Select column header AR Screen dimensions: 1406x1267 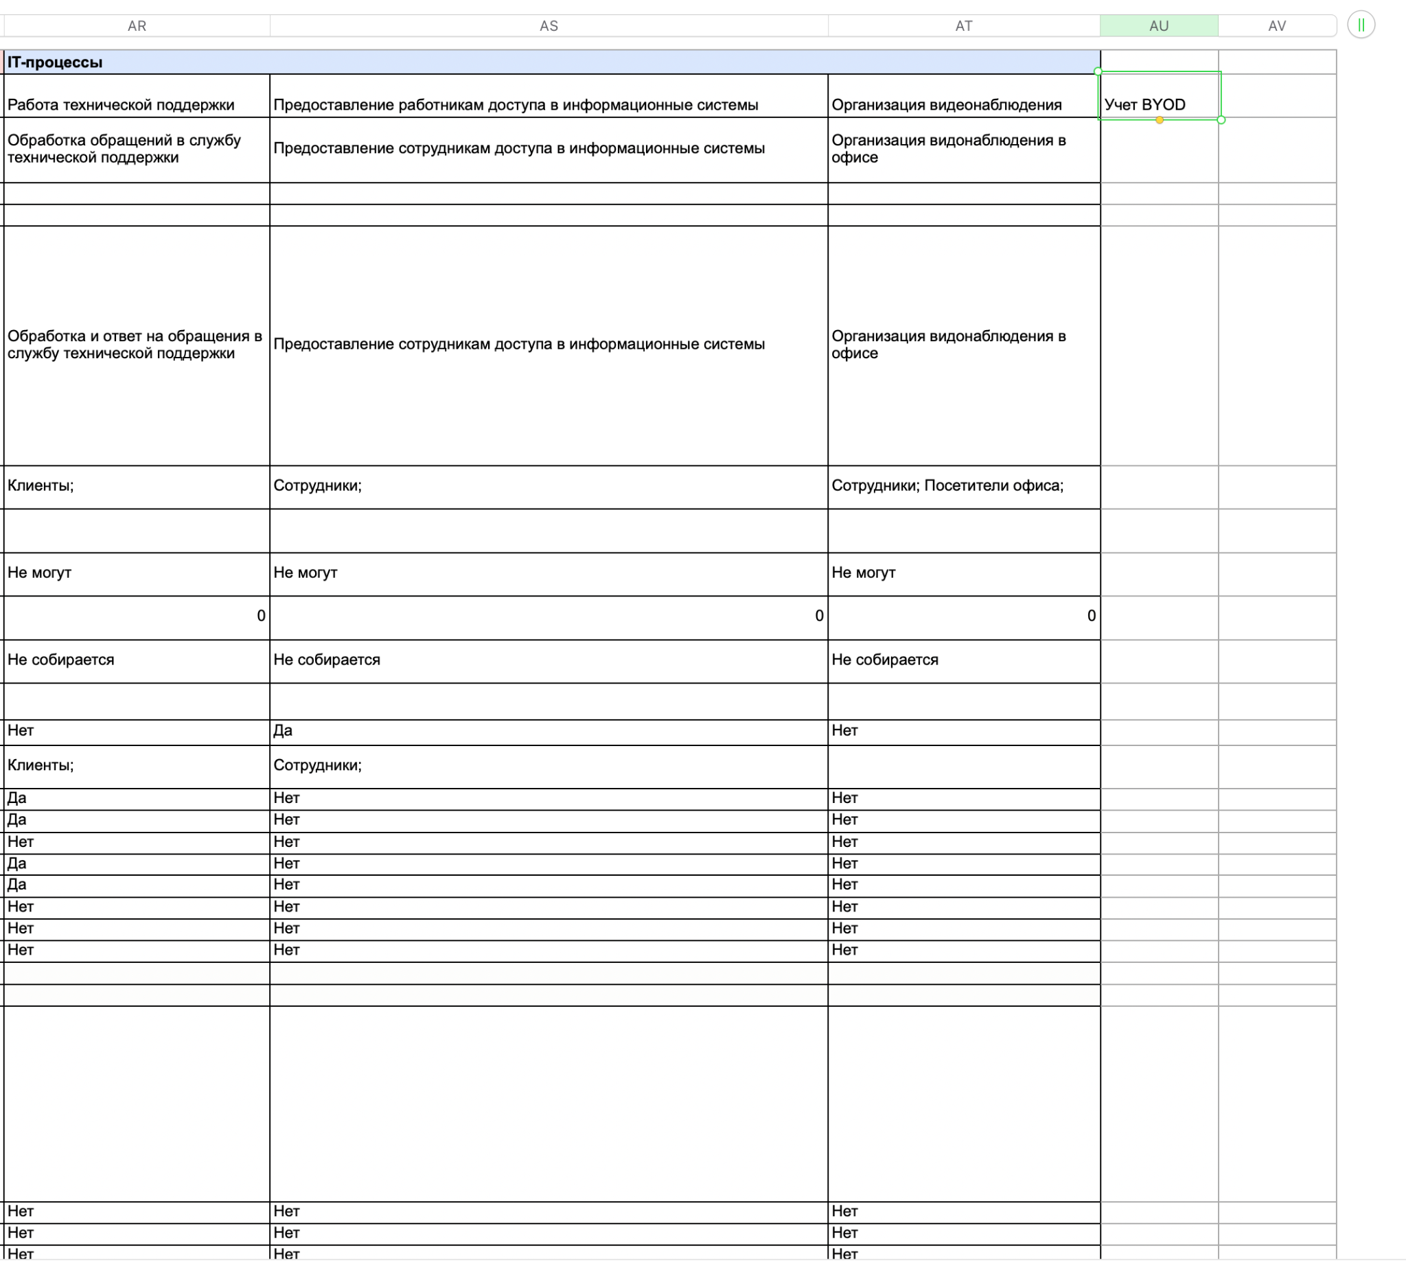point(137,26)
